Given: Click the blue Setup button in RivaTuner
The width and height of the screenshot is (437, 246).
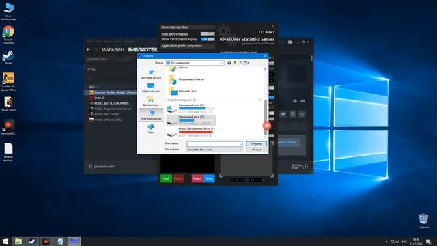Looking at the screenshot, I should (x=209, y=178).
